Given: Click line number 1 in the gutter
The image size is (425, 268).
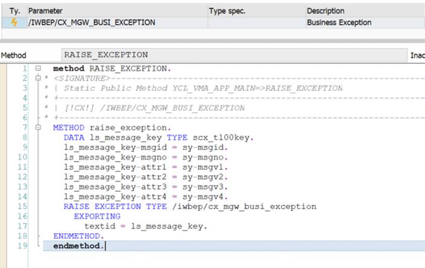Looking at the screenshot, I should [25, 69].
